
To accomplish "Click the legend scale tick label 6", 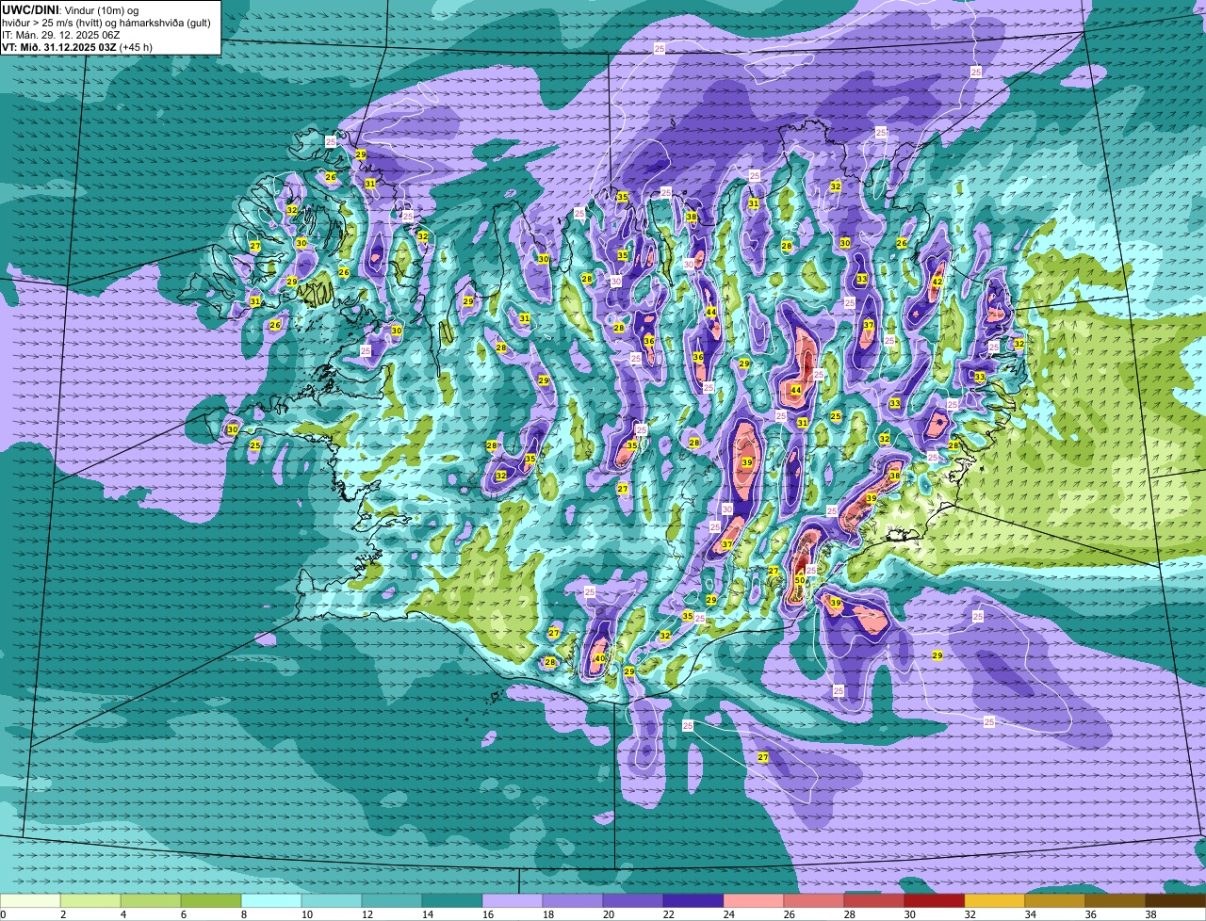I will (x=183, y=914).
